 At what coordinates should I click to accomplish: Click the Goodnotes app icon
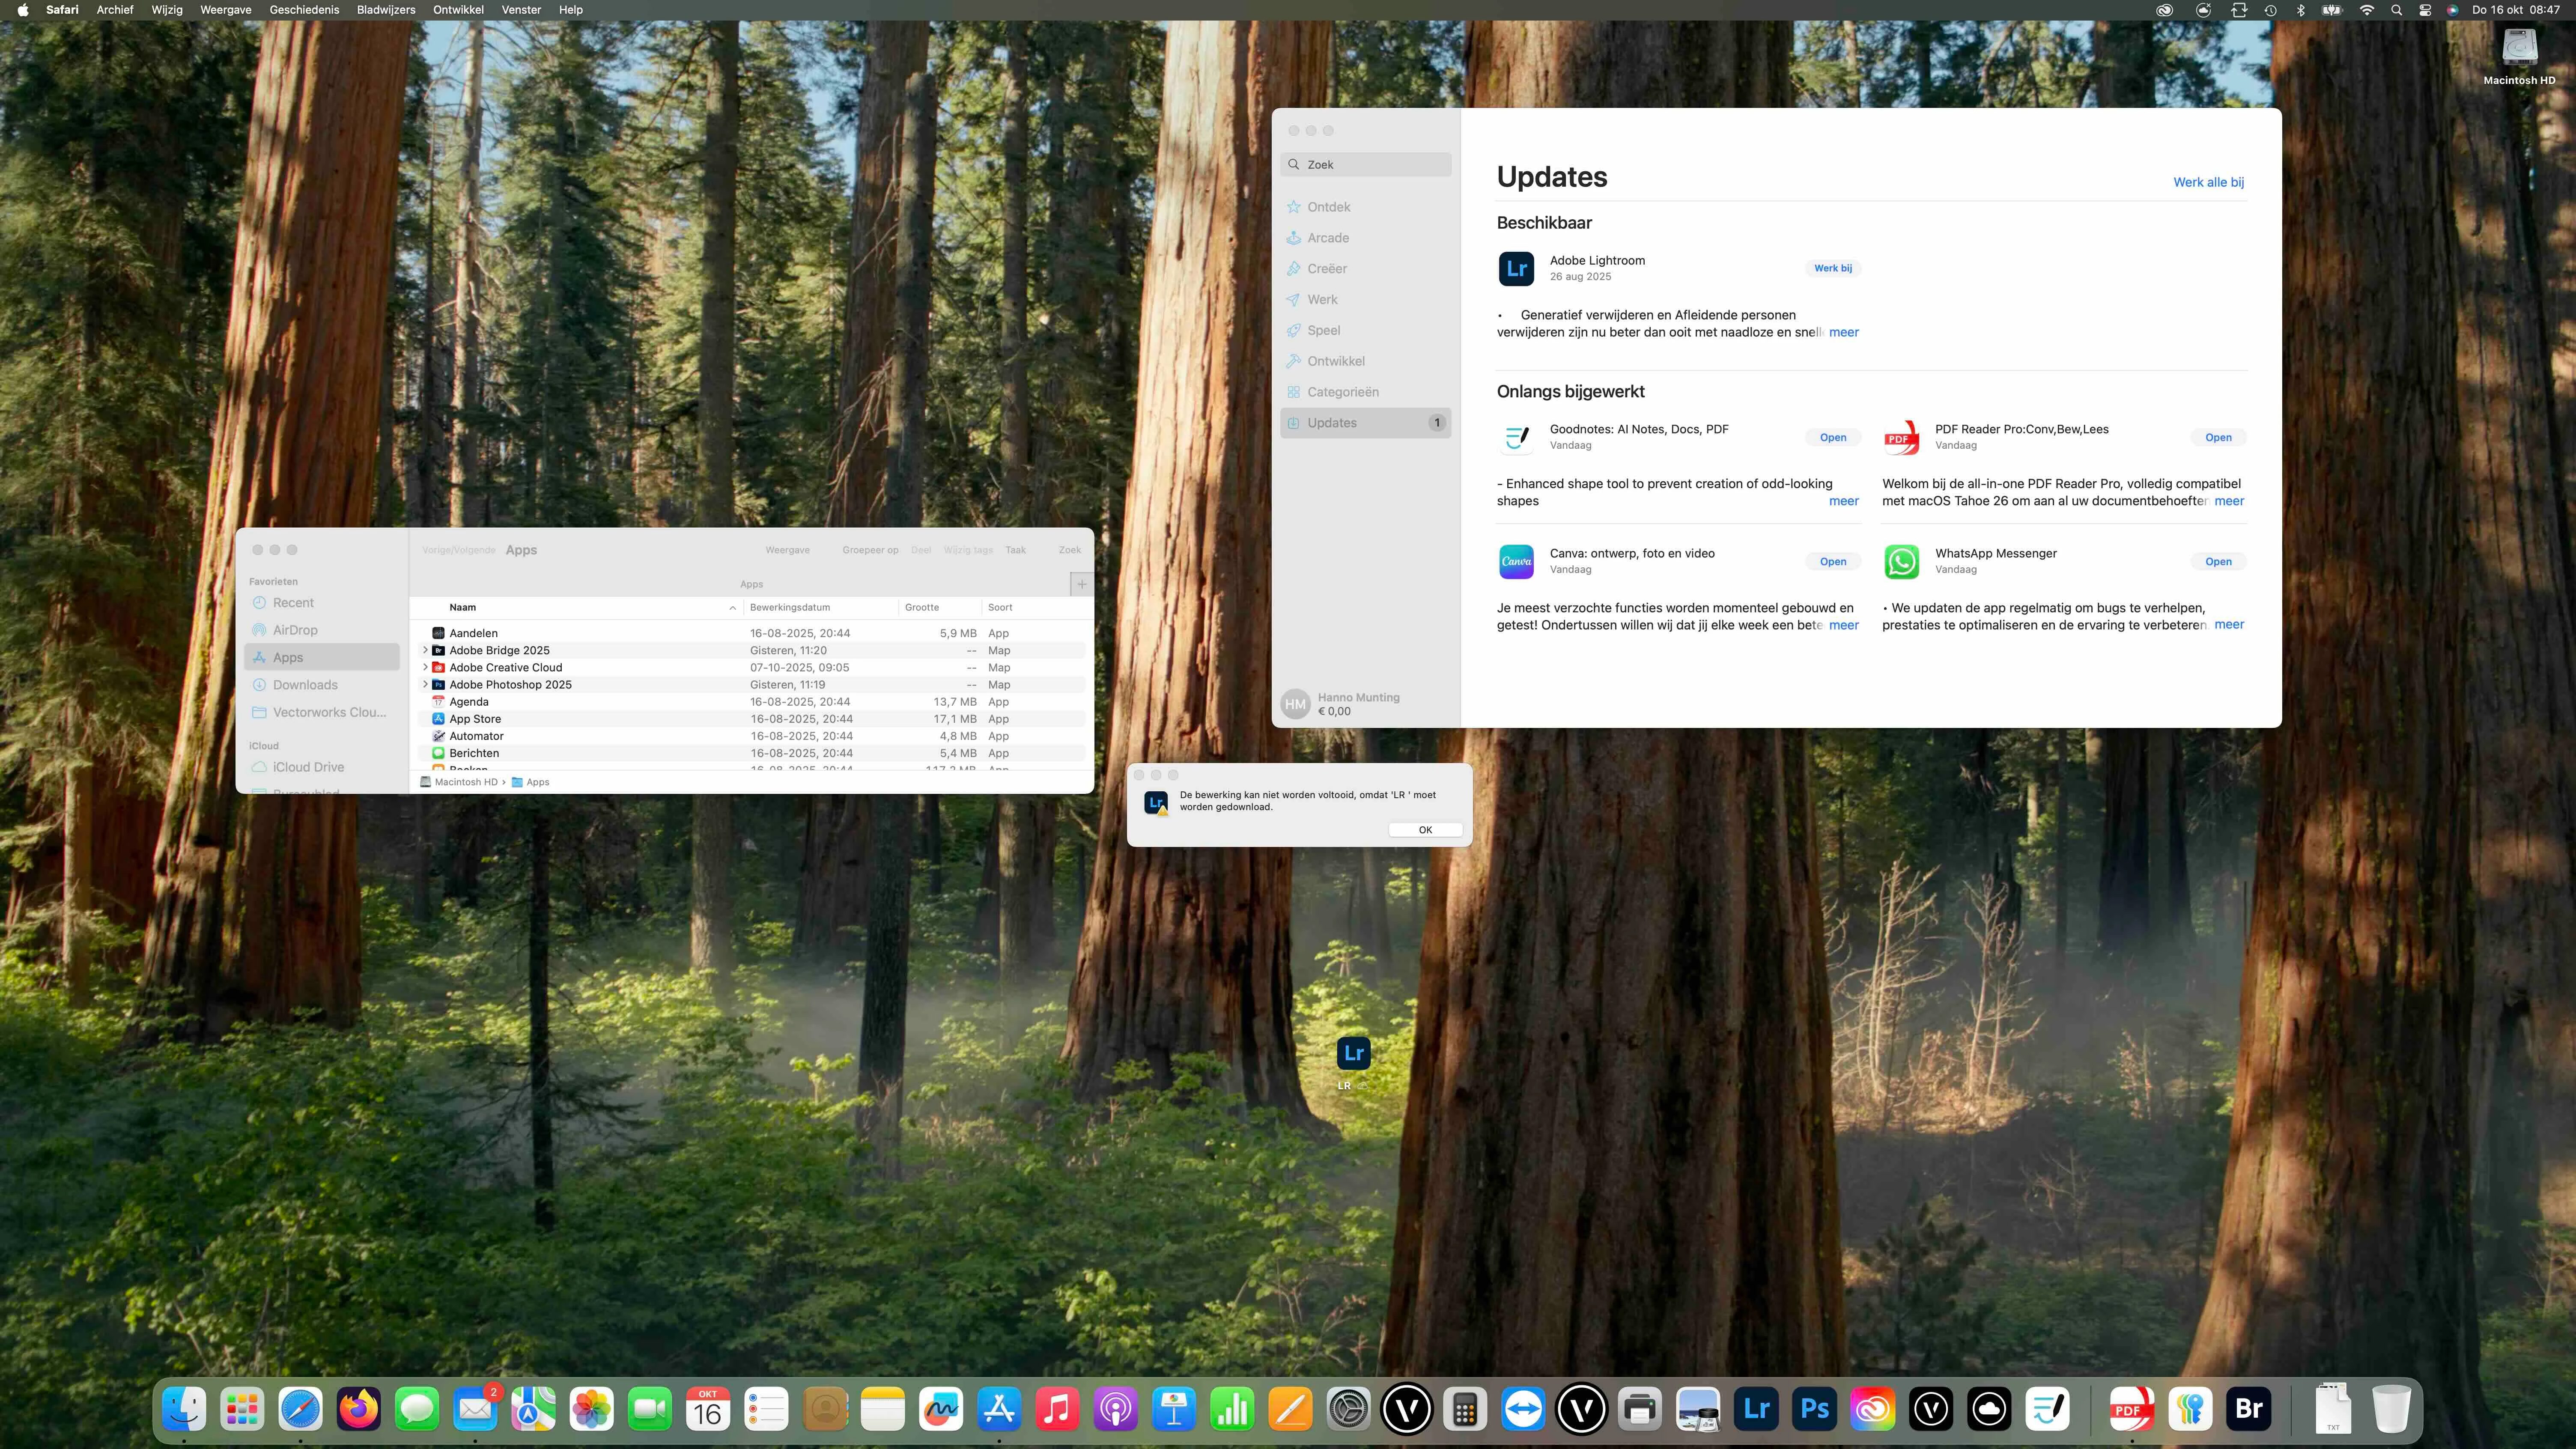coord(1516,437)
